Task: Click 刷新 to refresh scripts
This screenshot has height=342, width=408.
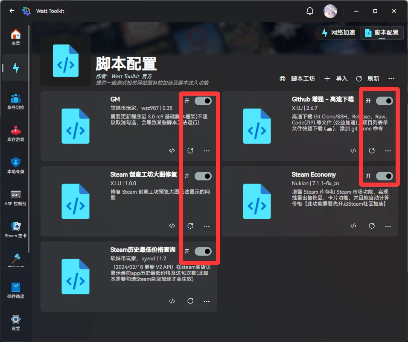Action: (367, 79)
